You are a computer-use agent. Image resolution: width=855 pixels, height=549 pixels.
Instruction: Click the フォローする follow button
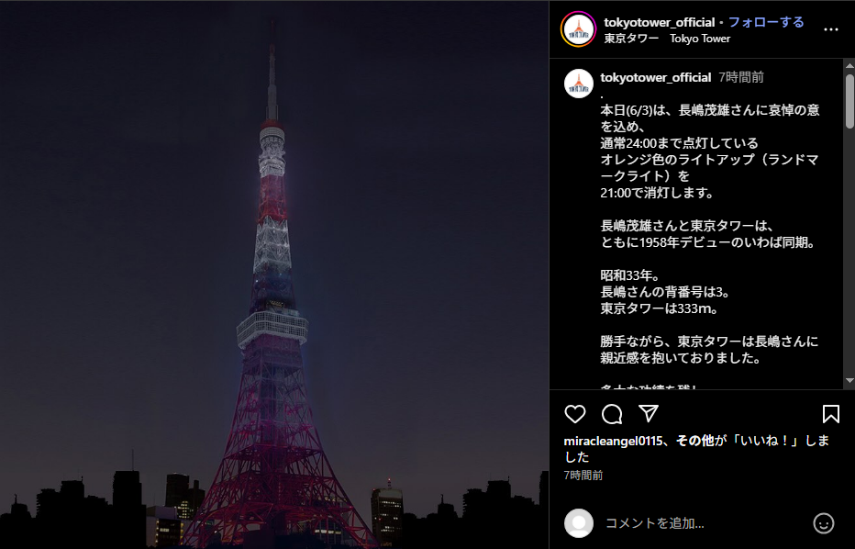[766, 22]
